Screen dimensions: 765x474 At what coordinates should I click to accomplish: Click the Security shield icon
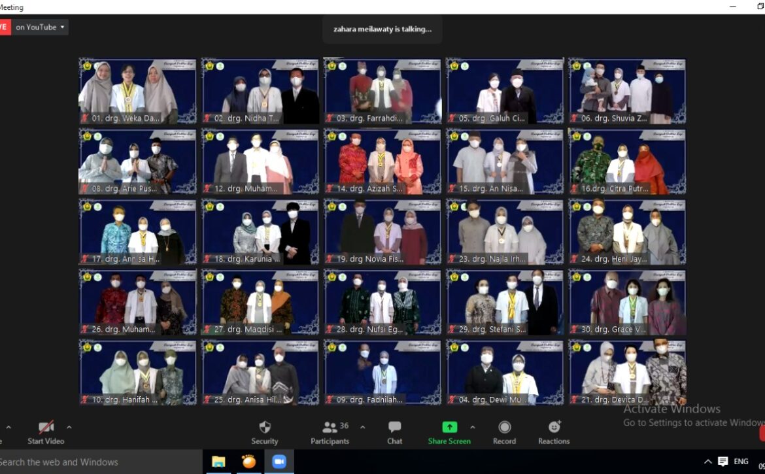265,427
